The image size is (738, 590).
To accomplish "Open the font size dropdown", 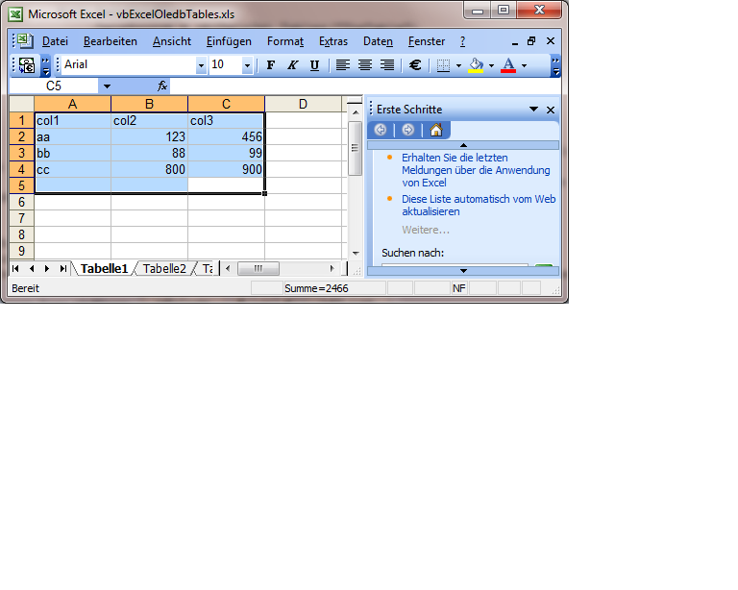I will pos(247,65).
